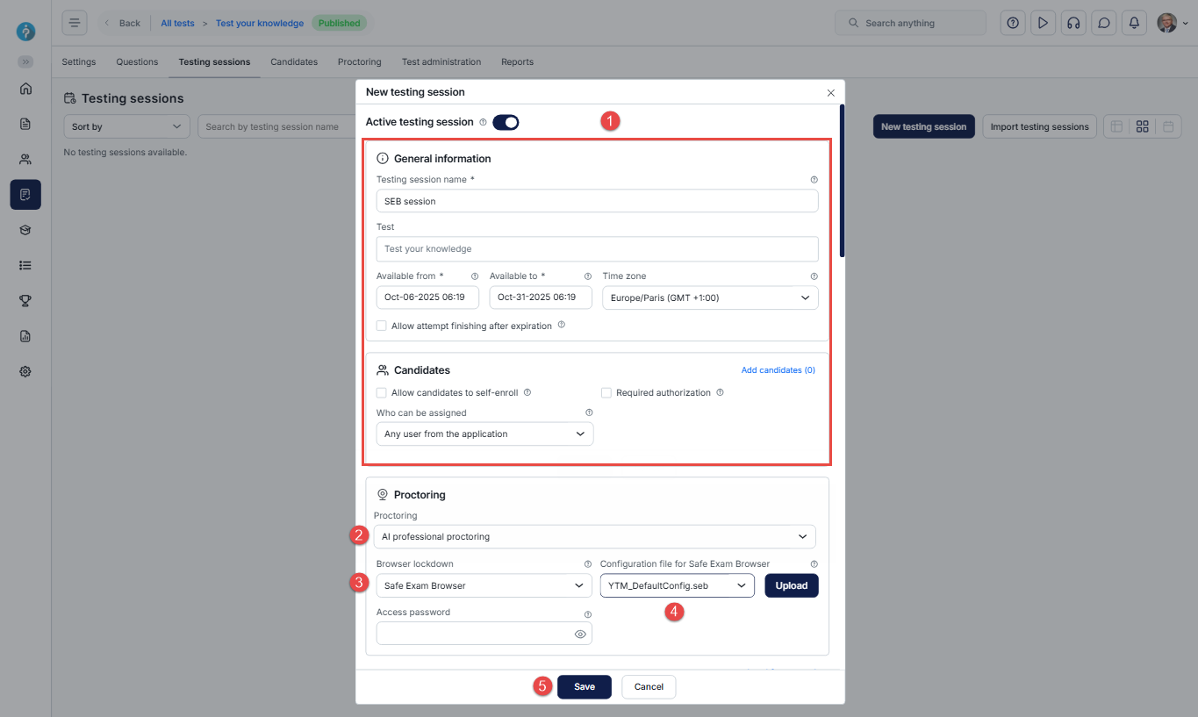This screenshot has height=717, width=1198.
Task: Click the chat message icon in header
Action: (1103, 23)
